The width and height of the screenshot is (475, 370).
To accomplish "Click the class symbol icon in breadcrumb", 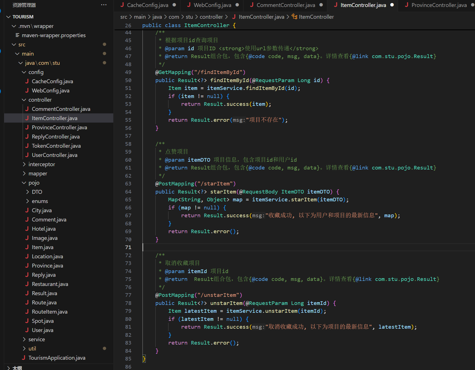I will pyautogui.click(x=294, y=17).
